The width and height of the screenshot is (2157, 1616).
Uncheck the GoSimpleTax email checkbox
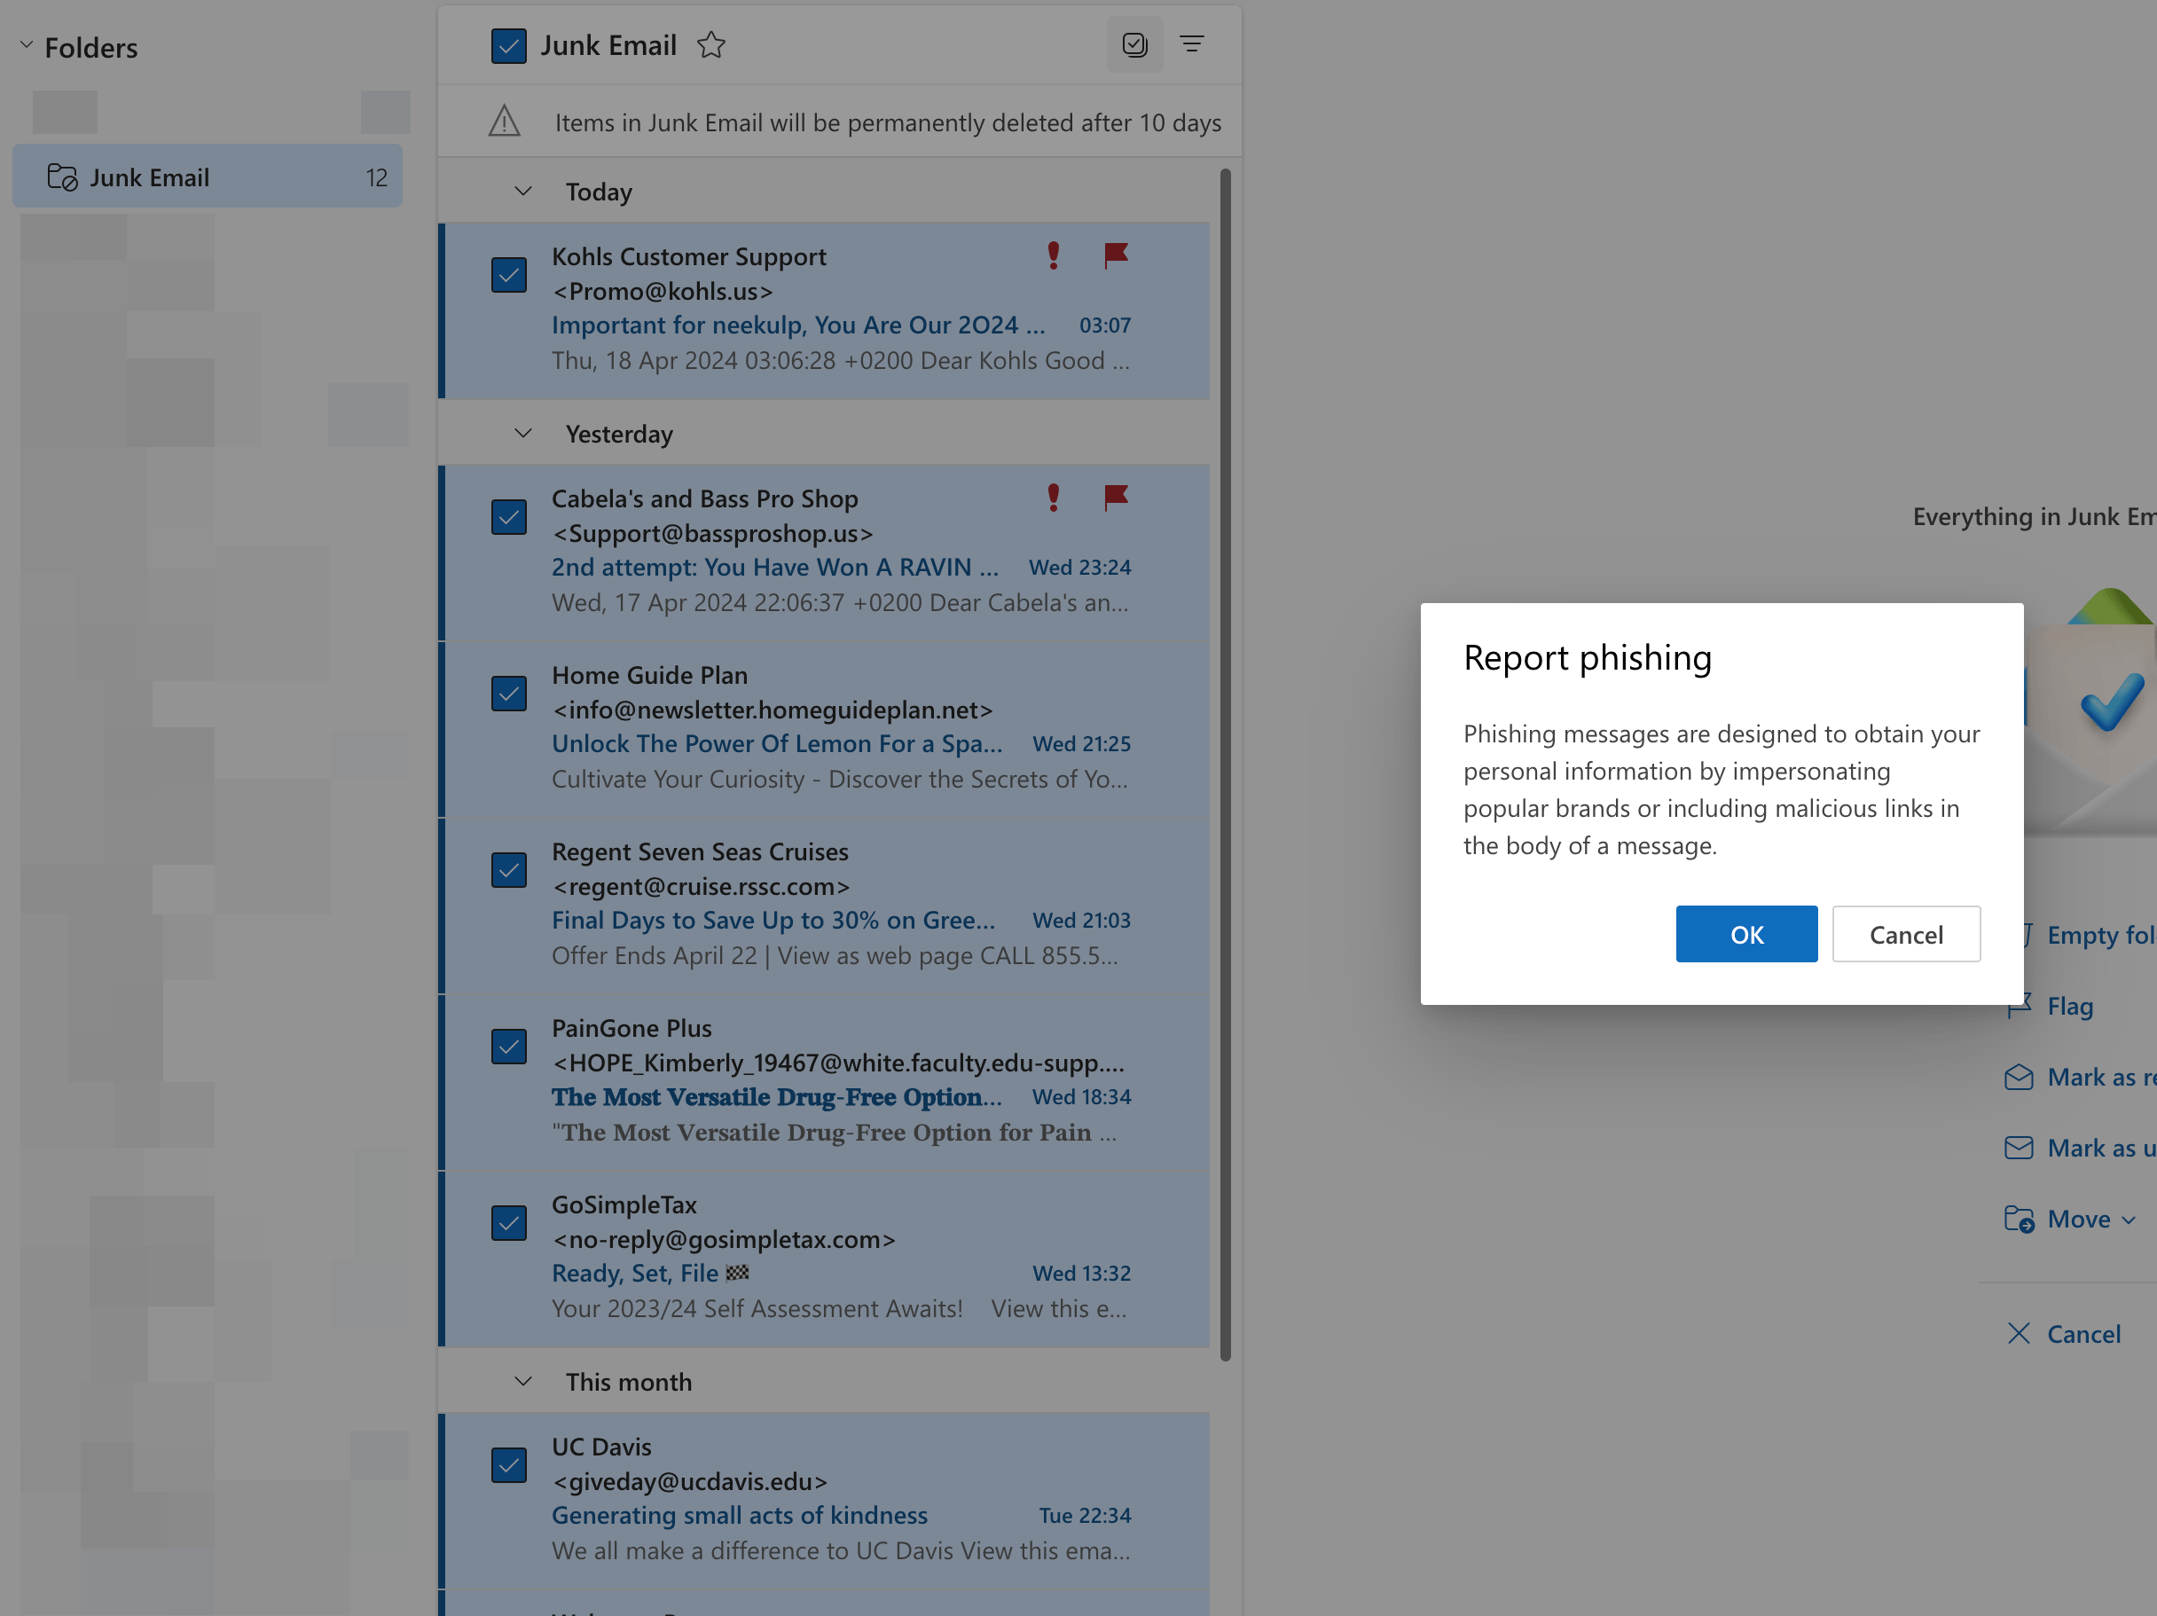(x=509, y=1223)
